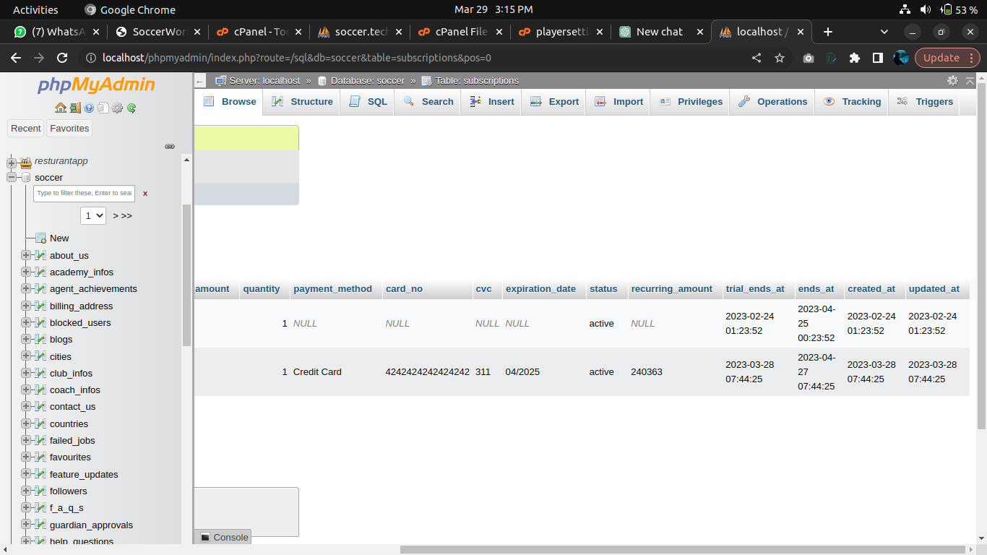The width and height of the screenshot is (987, 555).
Task: Click the link-with-main-panel chain icon
Action: (170, 146)
